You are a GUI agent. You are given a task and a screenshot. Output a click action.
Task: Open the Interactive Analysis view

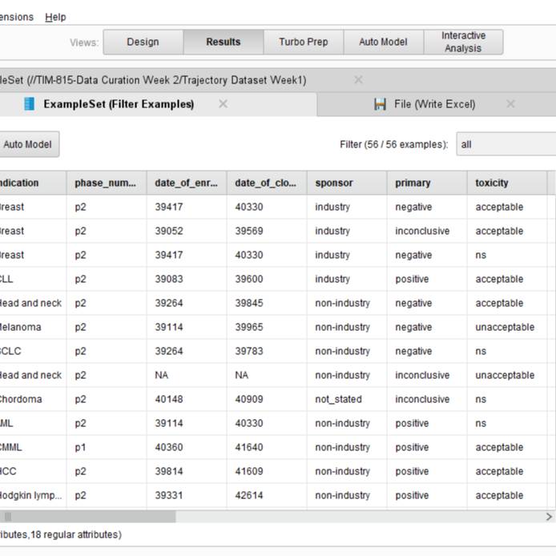(463, 42)
